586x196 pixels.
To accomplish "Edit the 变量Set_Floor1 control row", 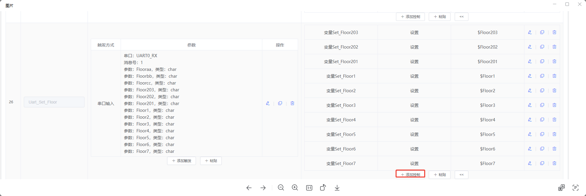I will pos(530,76).
